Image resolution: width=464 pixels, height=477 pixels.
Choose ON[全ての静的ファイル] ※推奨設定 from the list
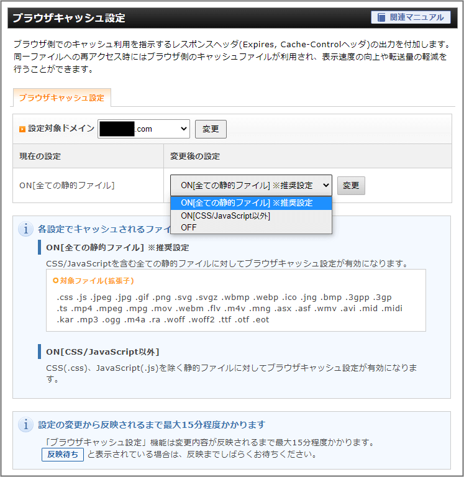click(x=251, y=203)
